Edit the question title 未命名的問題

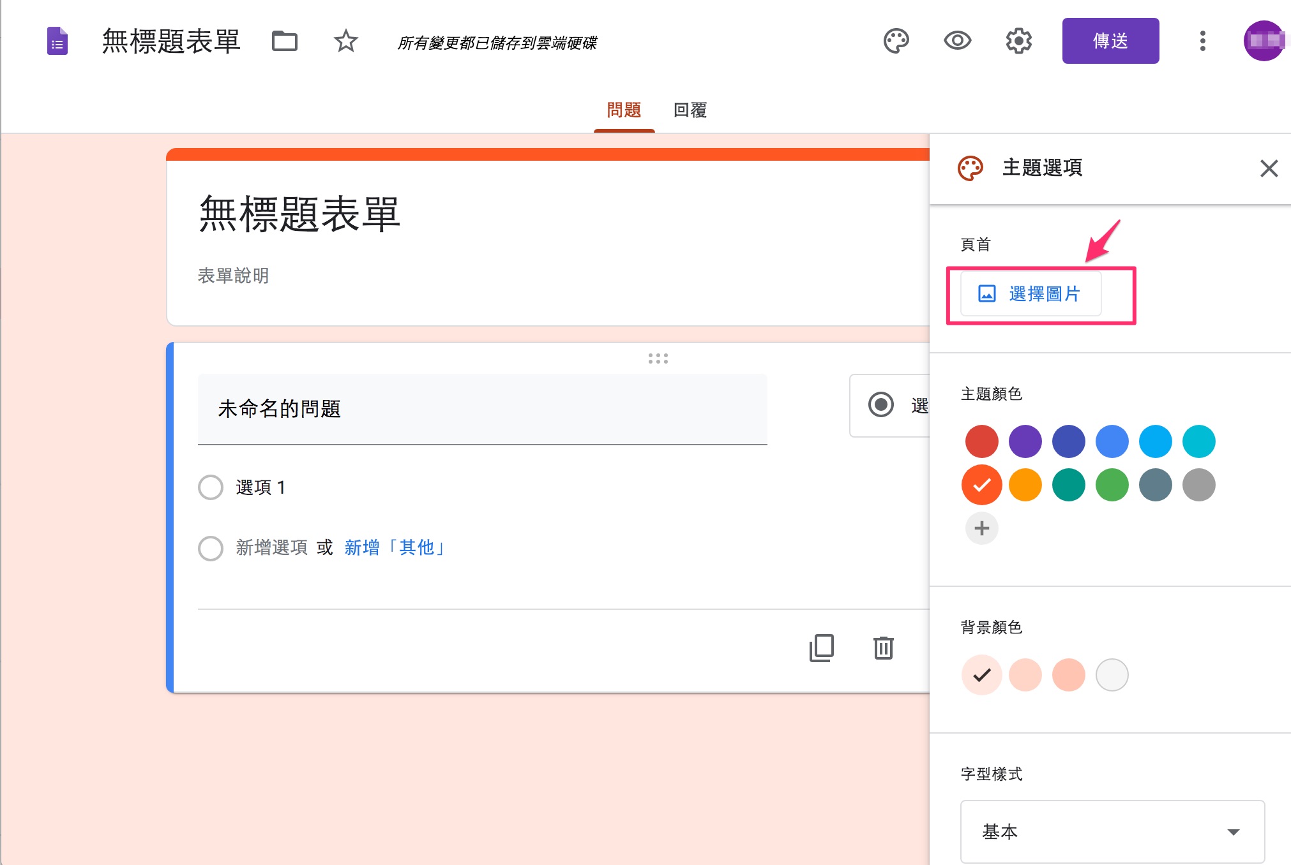[x=482, y=409]
